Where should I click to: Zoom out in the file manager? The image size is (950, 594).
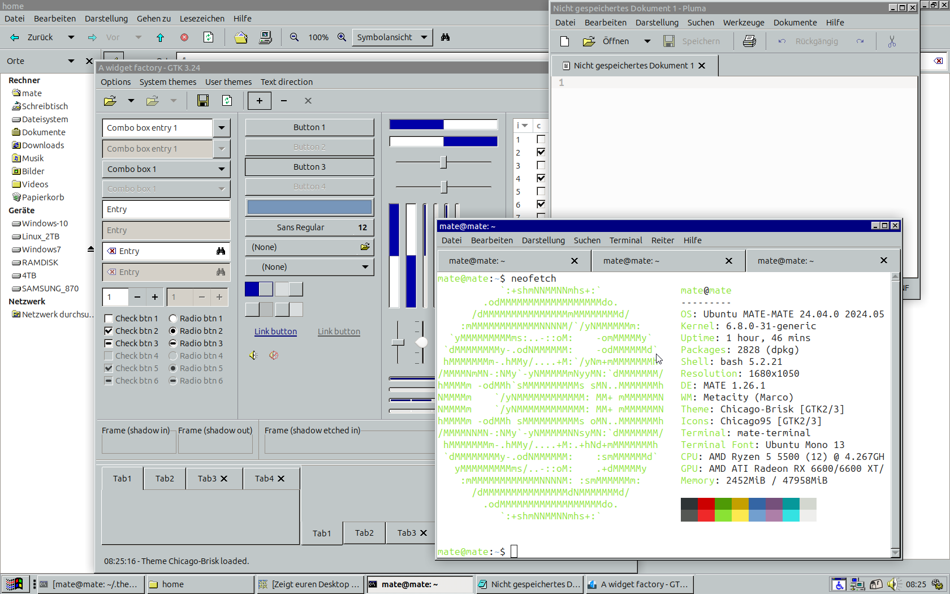(294, 37)
